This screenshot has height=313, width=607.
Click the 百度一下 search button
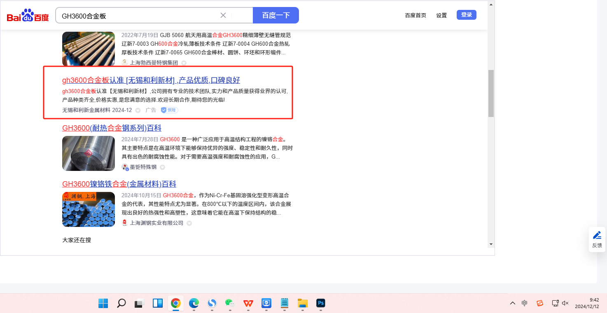[x=275, y=15]
